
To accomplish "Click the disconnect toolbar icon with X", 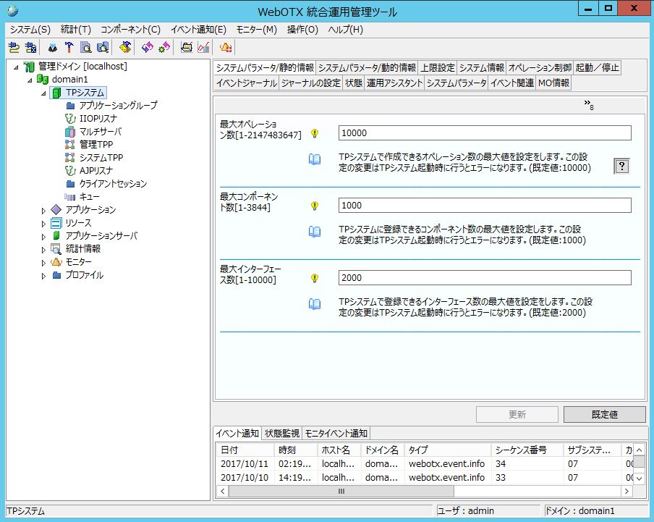I will [30, 48].
